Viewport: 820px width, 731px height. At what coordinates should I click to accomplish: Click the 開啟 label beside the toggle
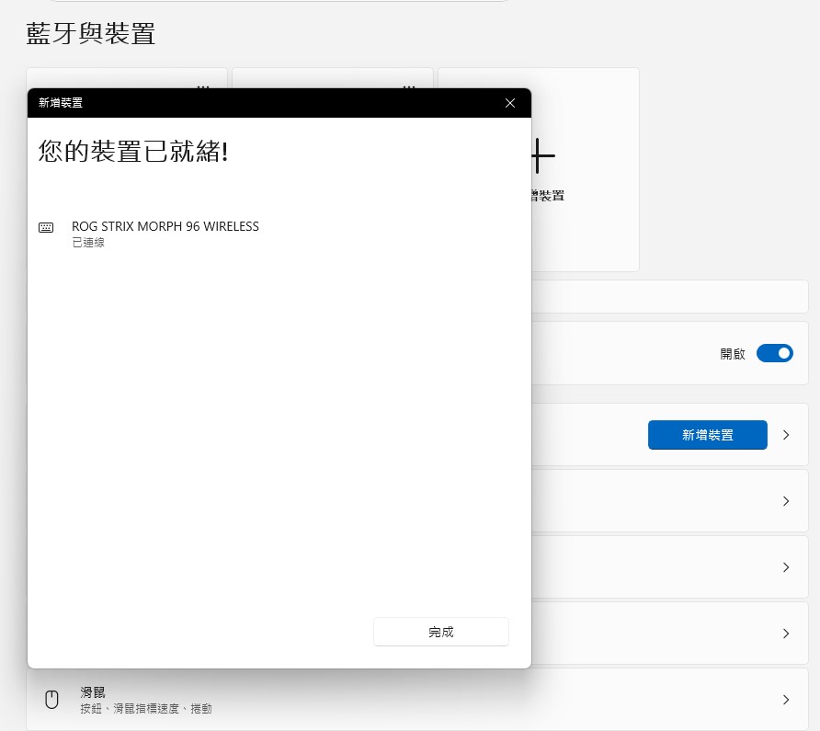click(x=732, y=354)
